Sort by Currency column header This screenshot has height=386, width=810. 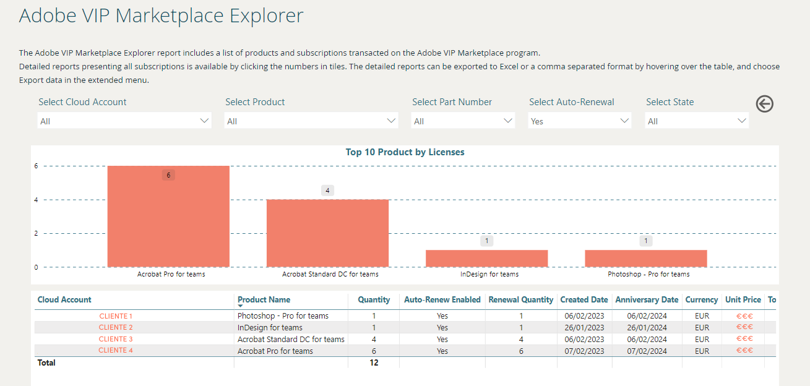click(702, 299)
